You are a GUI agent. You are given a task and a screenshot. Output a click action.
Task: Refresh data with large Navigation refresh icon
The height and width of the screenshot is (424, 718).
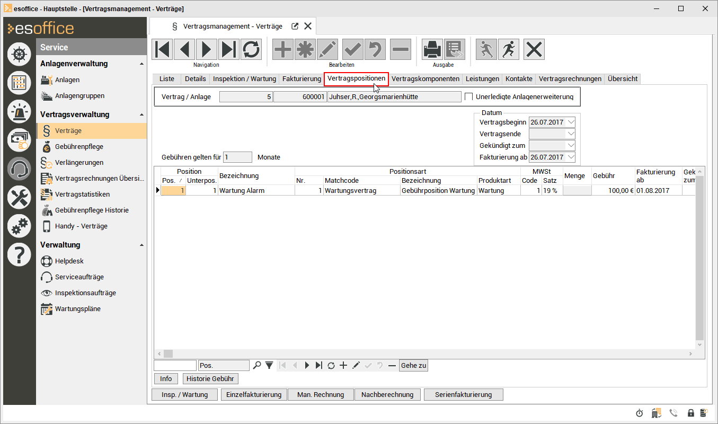tap(251, 49)
